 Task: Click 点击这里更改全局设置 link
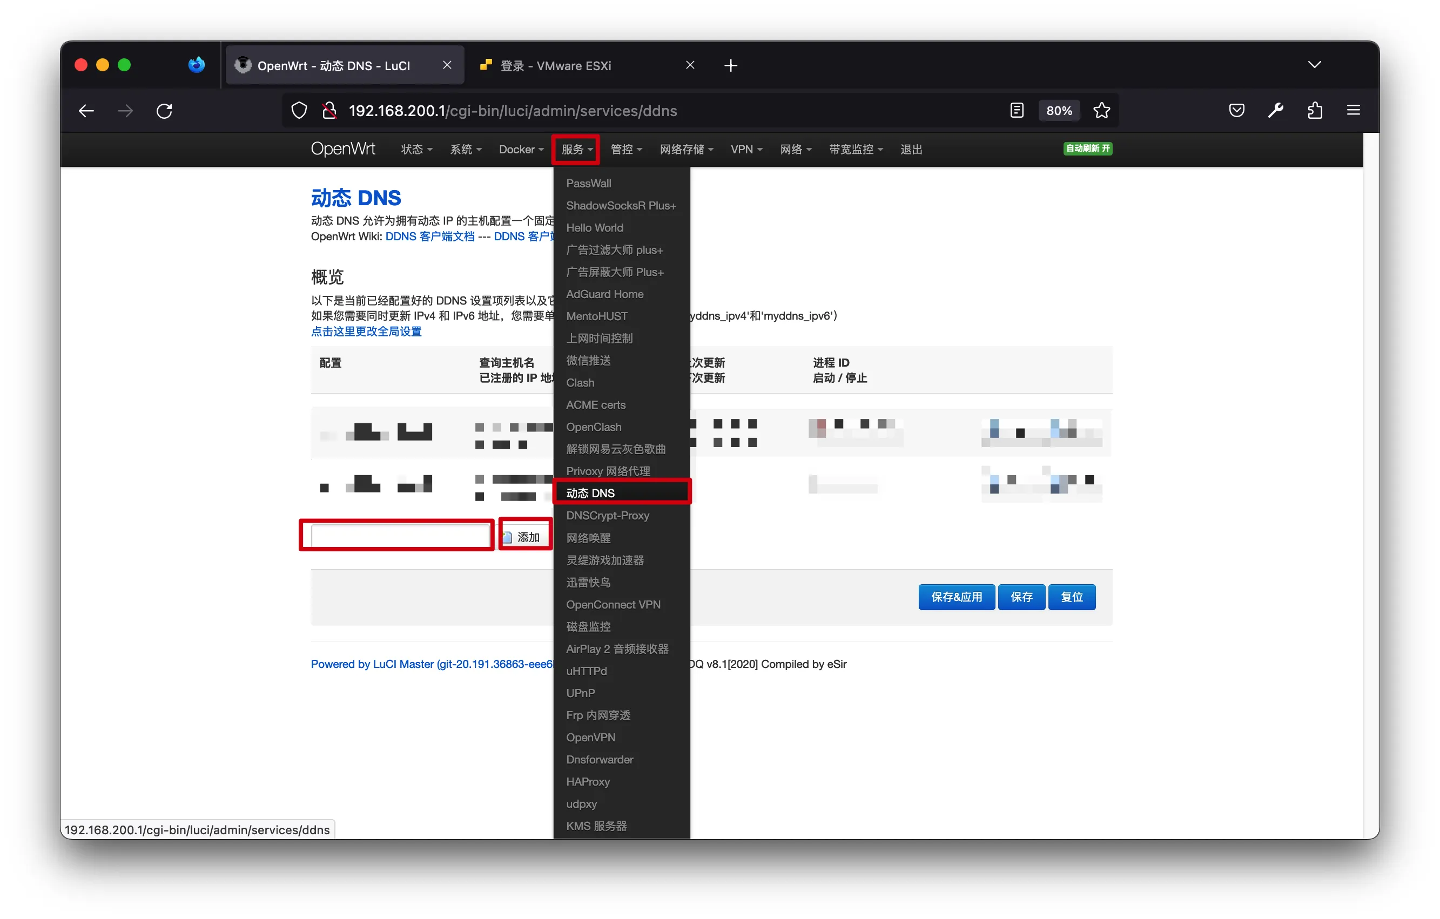pyautogui.click(x=366, y=331)
